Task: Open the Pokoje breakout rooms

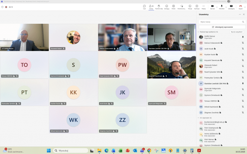Action: tap(190, 7)
